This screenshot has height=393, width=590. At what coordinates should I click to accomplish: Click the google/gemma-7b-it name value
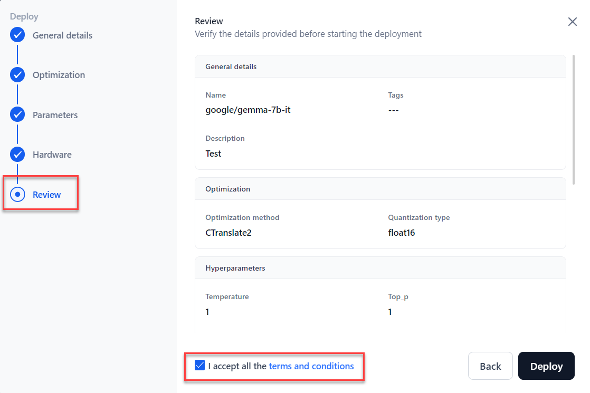(248, 110)
